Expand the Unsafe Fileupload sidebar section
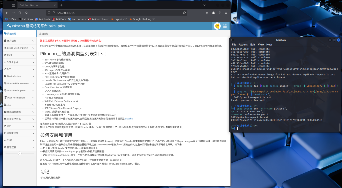Screen dimensions: 342x188 click(18, 90)
